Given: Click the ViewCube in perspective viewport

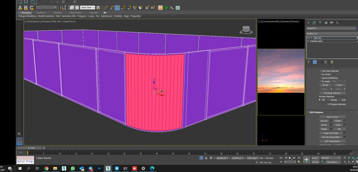Looking at the screenshot, I should pyautogui.click(x=246, y=30).
